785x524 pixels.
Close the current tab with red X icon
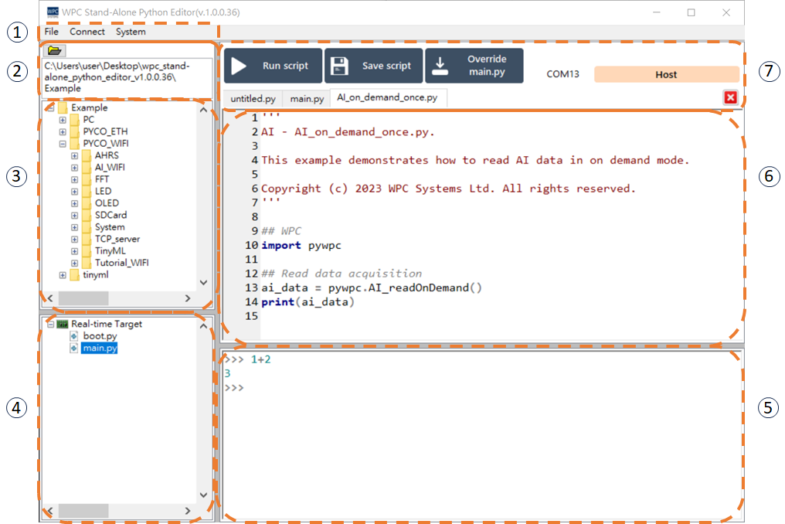tap(730, 97)
